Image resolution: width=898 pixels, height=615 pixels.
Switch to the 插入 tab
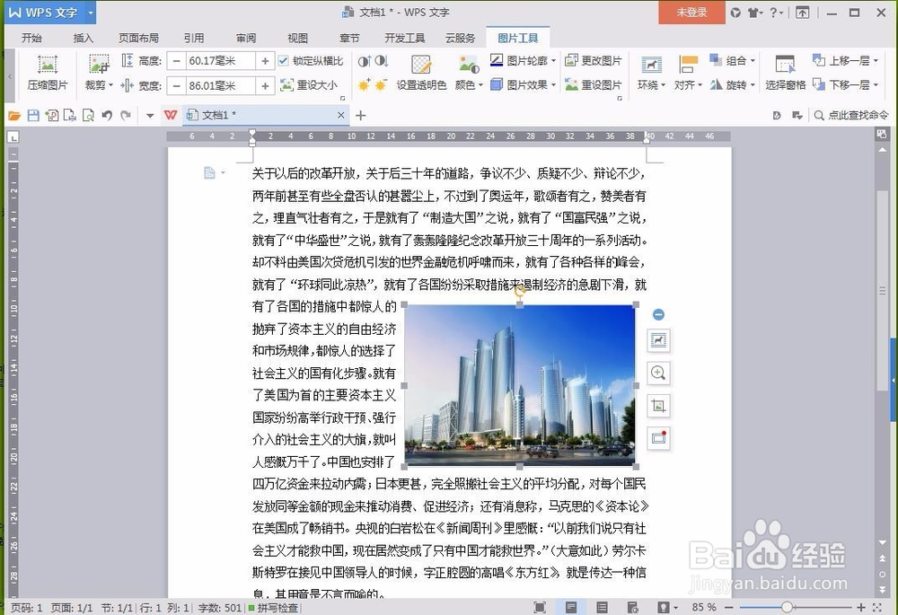83,38
